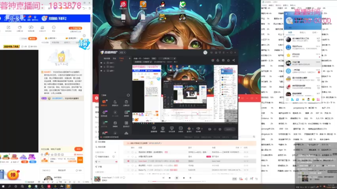Open the 我的iPhone chat in QQ
337x189 pixels.
(303, 47)
